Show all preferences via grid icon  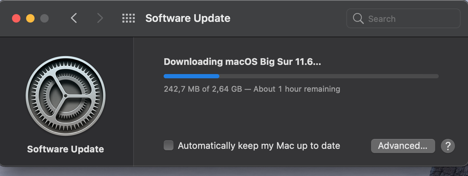(129, 18)
